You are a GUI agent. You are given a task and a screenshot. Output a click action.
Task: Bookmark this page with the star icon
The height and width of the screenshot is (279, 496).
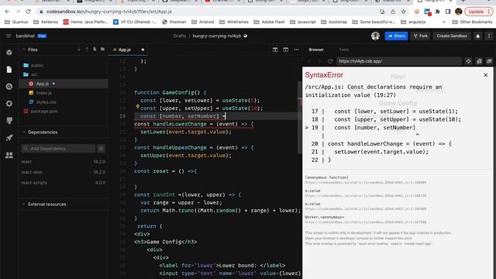[403, 12]
